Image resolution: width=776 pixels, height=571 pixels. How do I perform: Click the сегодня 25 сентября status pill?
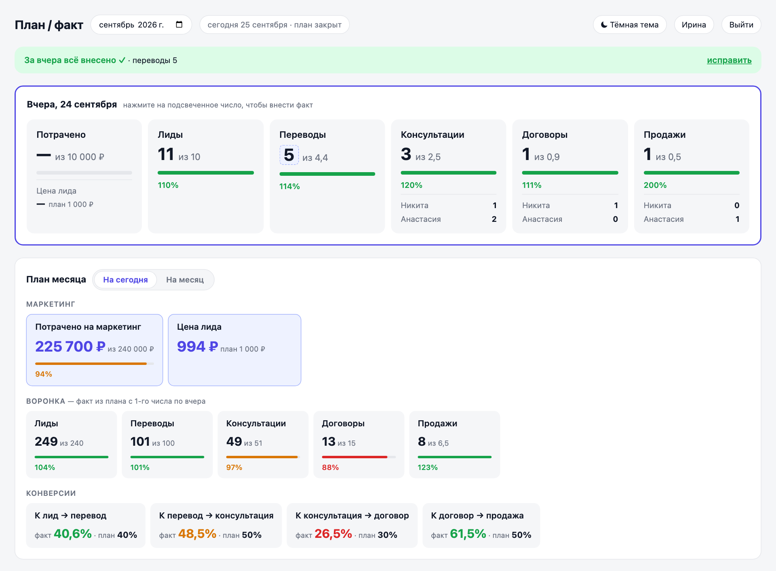(x=274, y=25)
